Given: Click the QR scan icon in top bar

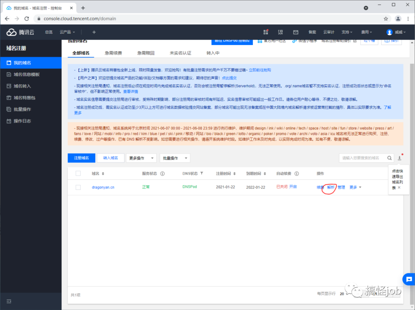Looking at the screenshot, I should [x=281, y=32].
